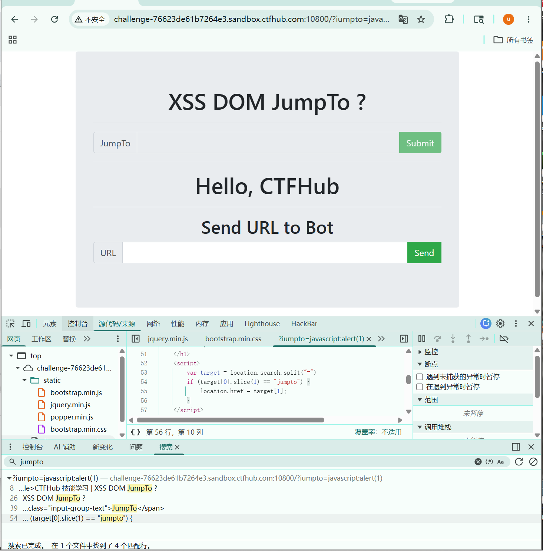Toggle match case search option
Viewport: 543px width, 551px height.
500,462
